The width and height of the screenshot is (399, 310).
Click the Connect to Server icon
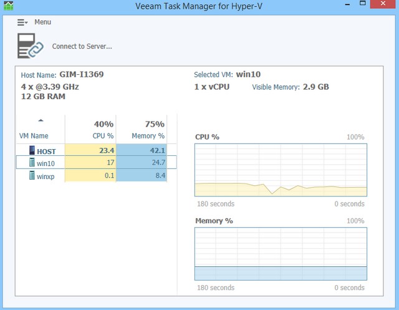(x=31, y=46)
